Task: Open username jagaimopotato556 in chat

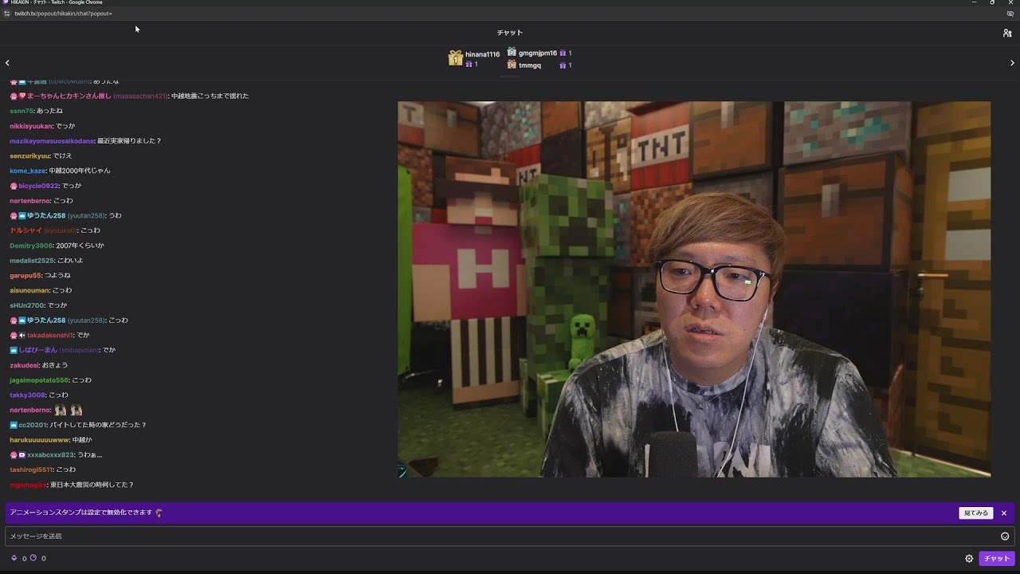Action: pos(39,380)
